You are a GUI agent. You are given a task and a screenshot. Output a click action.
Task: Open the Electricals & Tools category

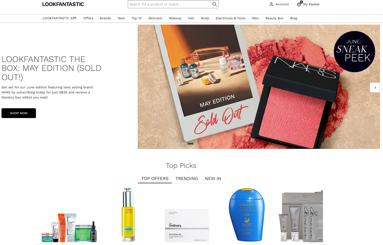pyautogui.click(x=231, y=18)
